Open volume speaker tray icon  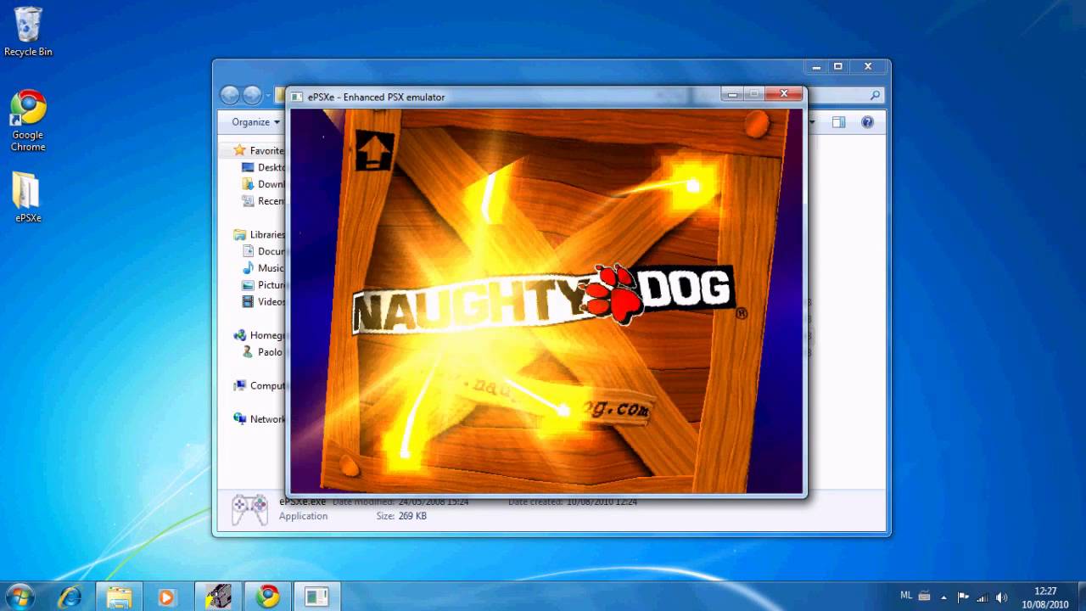pos(1002,597)
